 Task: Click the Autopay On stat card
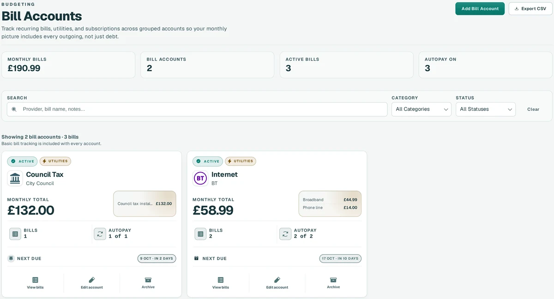coord(485,65)
